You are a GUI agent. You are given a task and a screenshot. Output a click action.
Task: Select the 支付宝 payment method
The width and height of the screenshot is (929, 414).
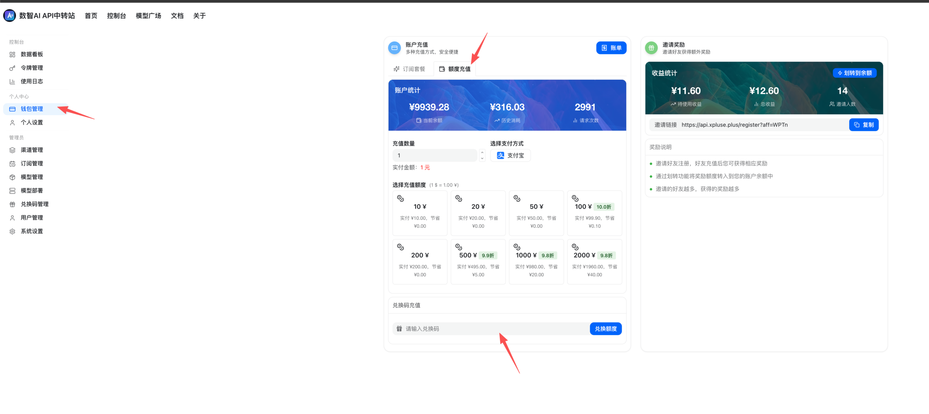(x=510, y=156)
